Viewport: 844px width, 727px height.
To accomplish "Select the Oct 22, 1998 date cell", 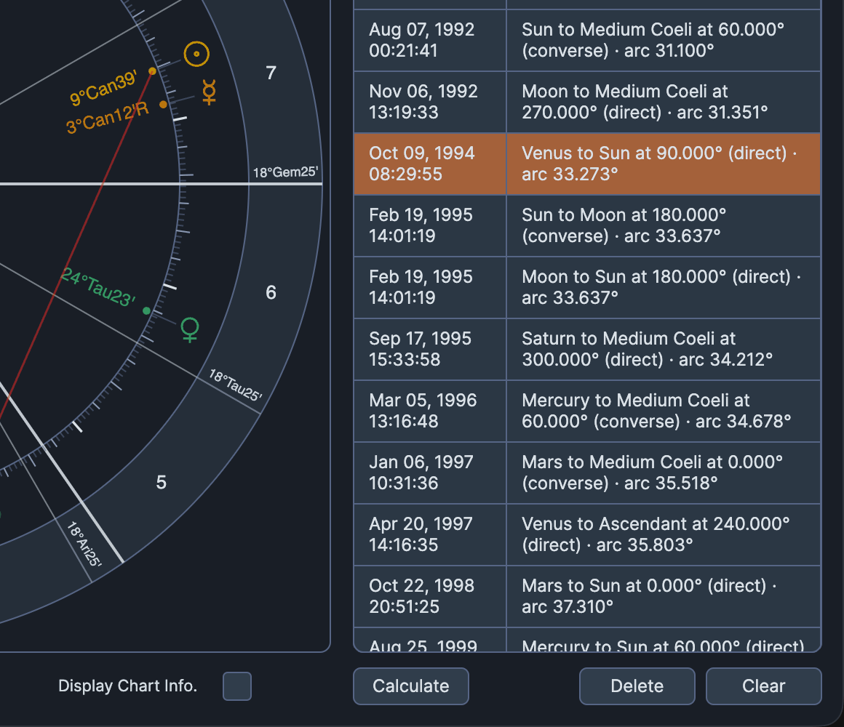I will 429,597.
